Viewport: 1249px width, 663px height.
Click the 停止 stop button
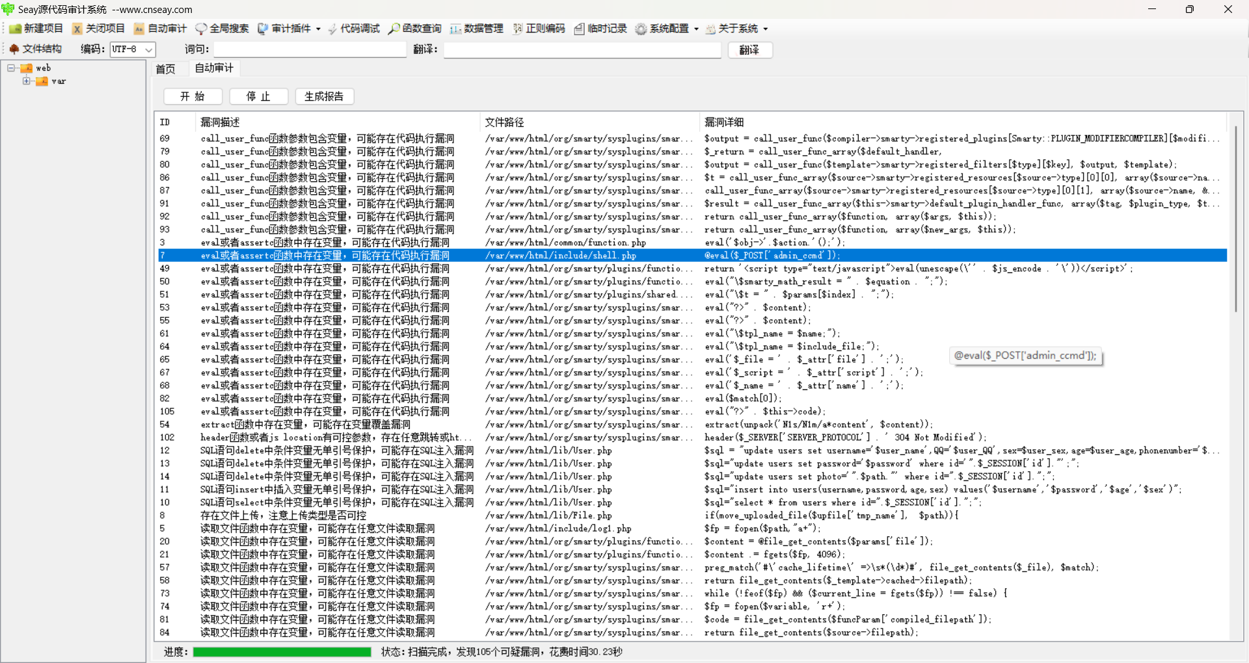[258, 96]
